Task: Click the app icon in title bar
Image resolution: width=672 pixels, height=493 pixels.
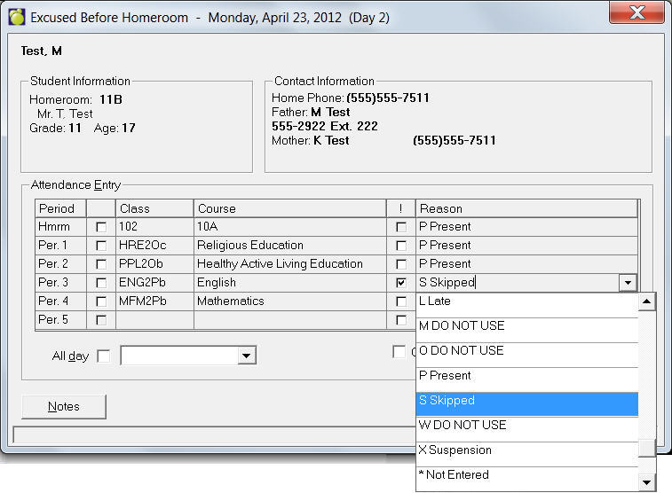Action: (16, 17)
